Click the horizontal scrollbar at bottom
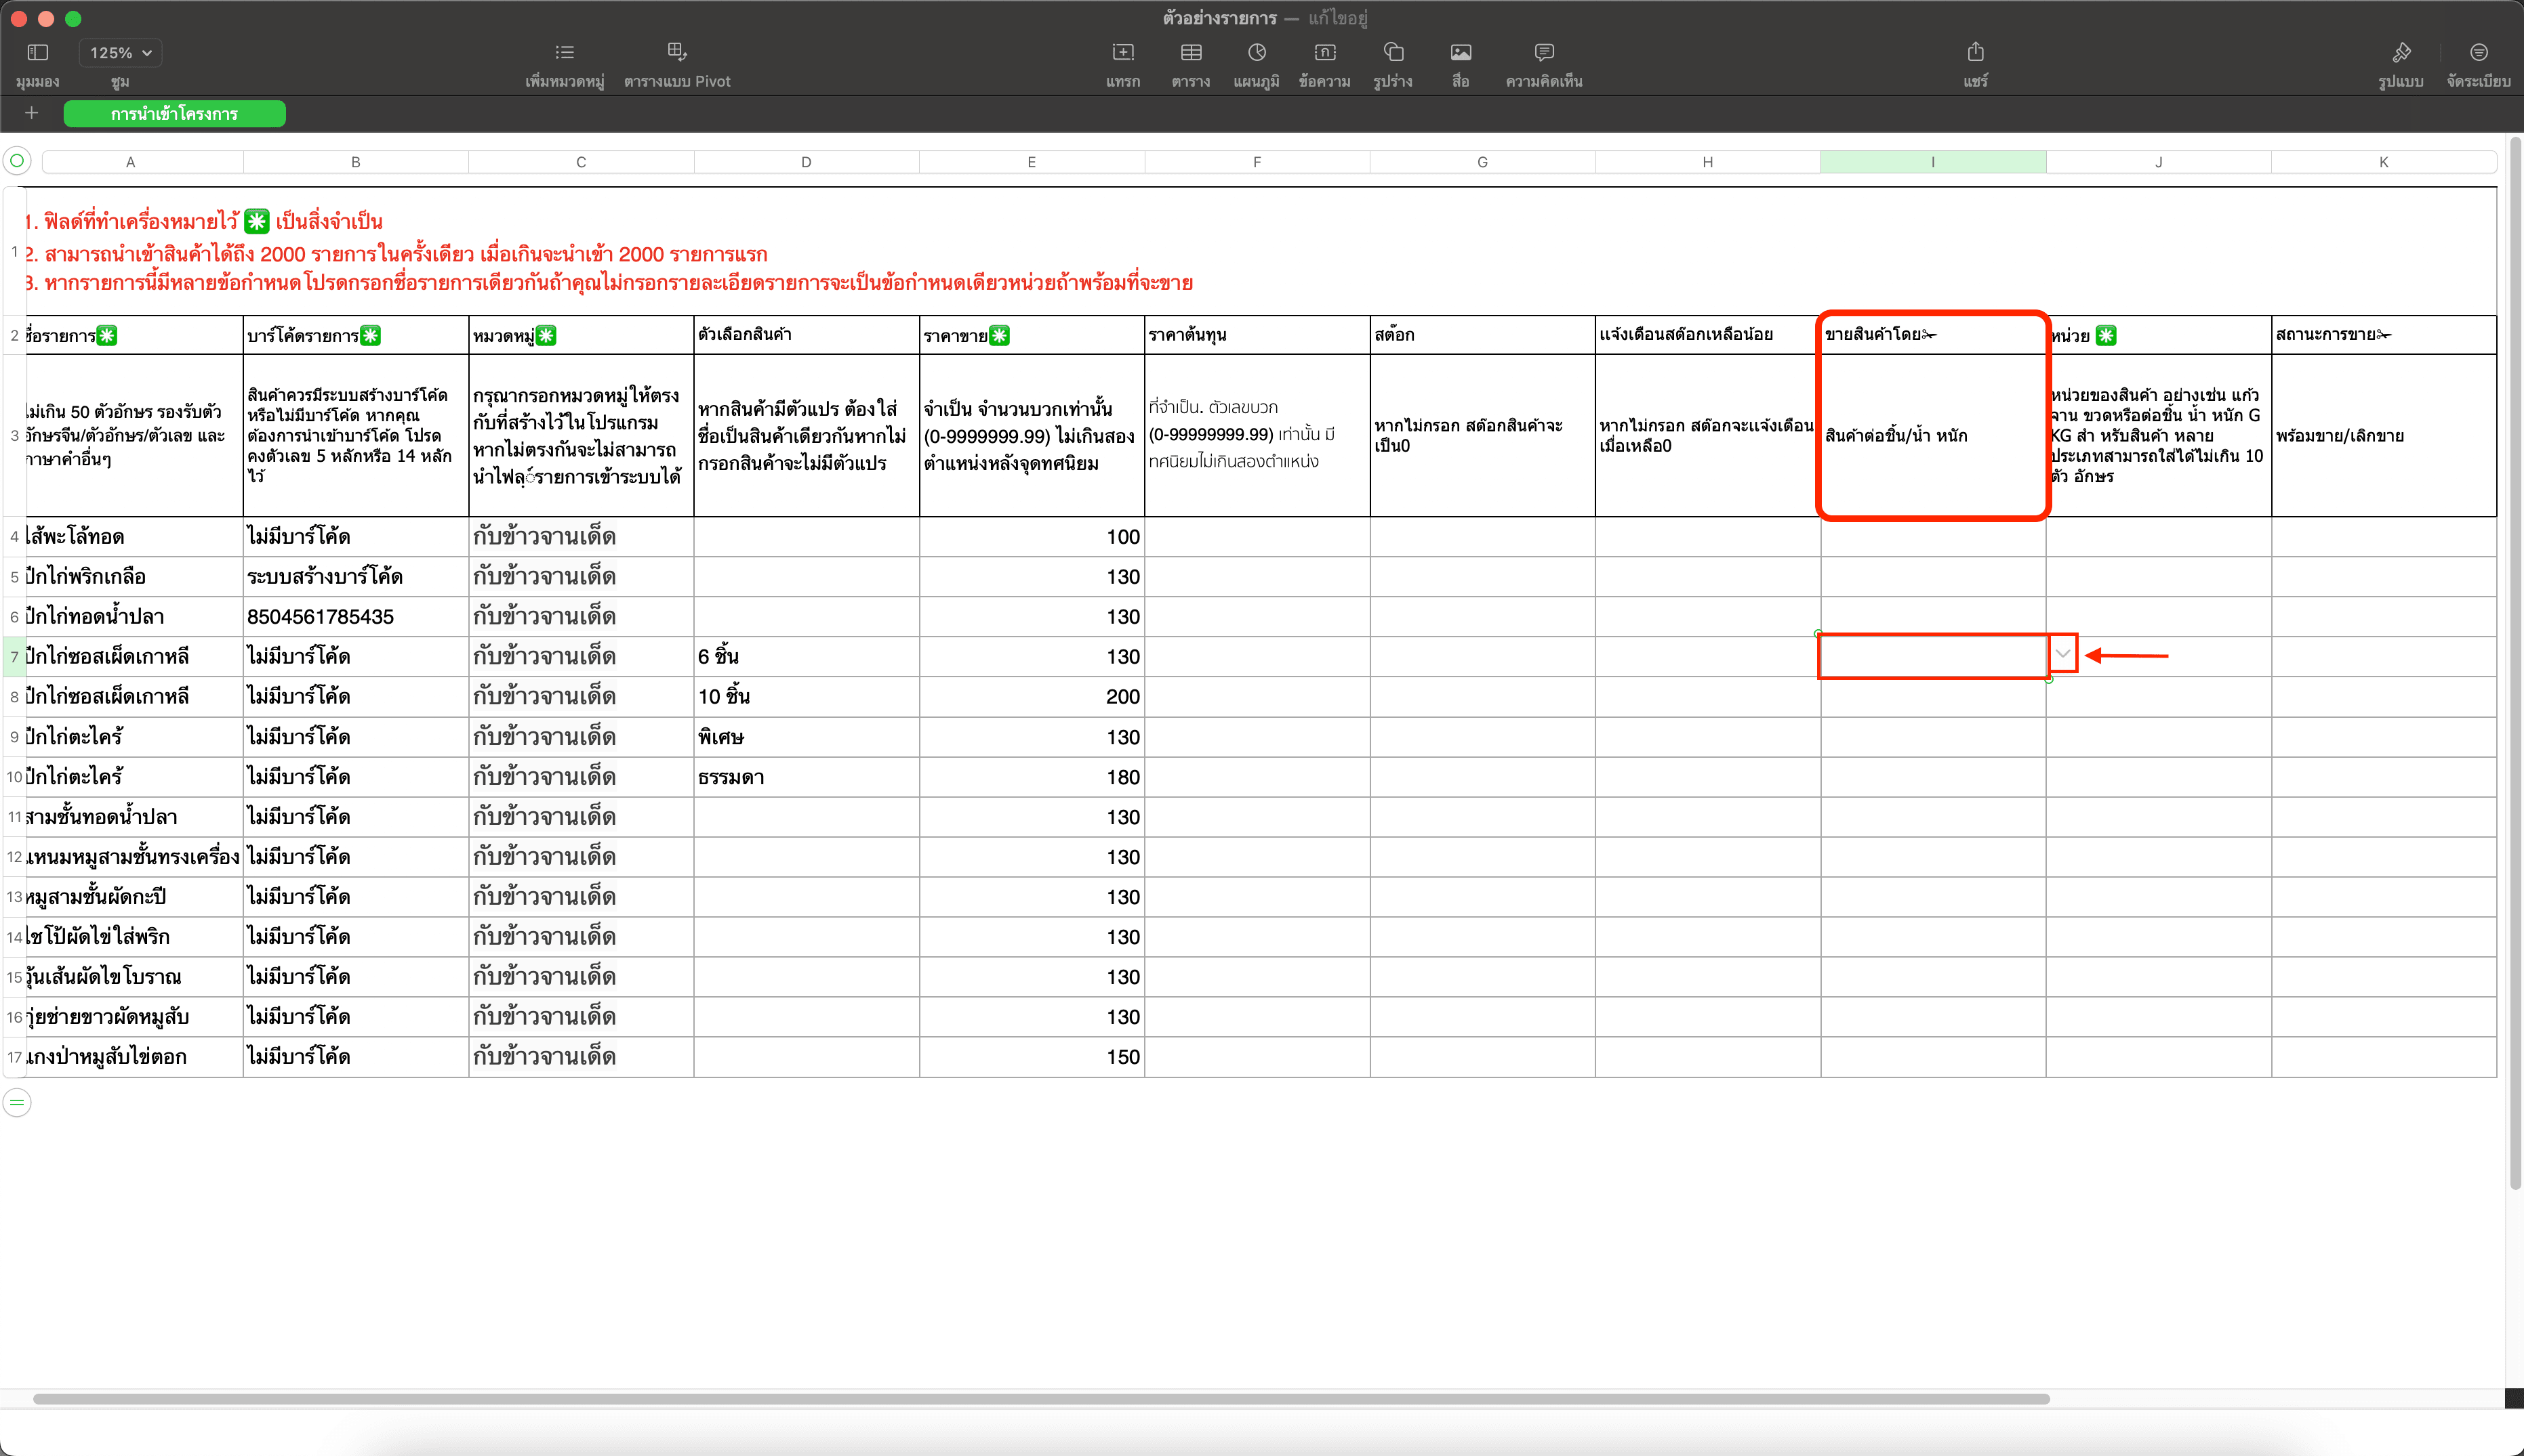Screen dimensions: 2524x1456 (1041, 1398)
